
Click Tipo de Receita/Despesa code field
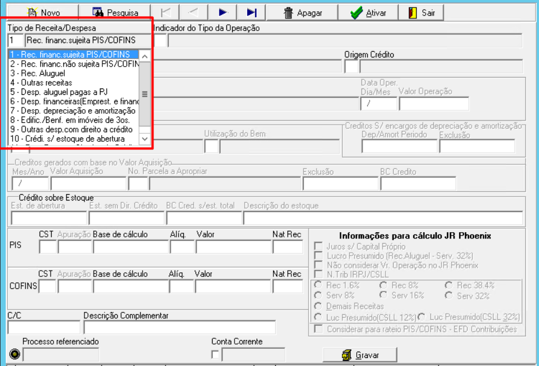pos(16,40)
